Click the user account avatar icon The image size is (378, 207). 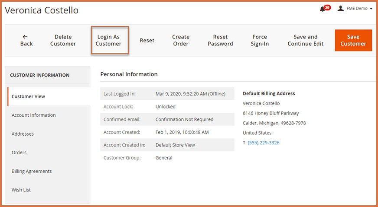point(341,9)
